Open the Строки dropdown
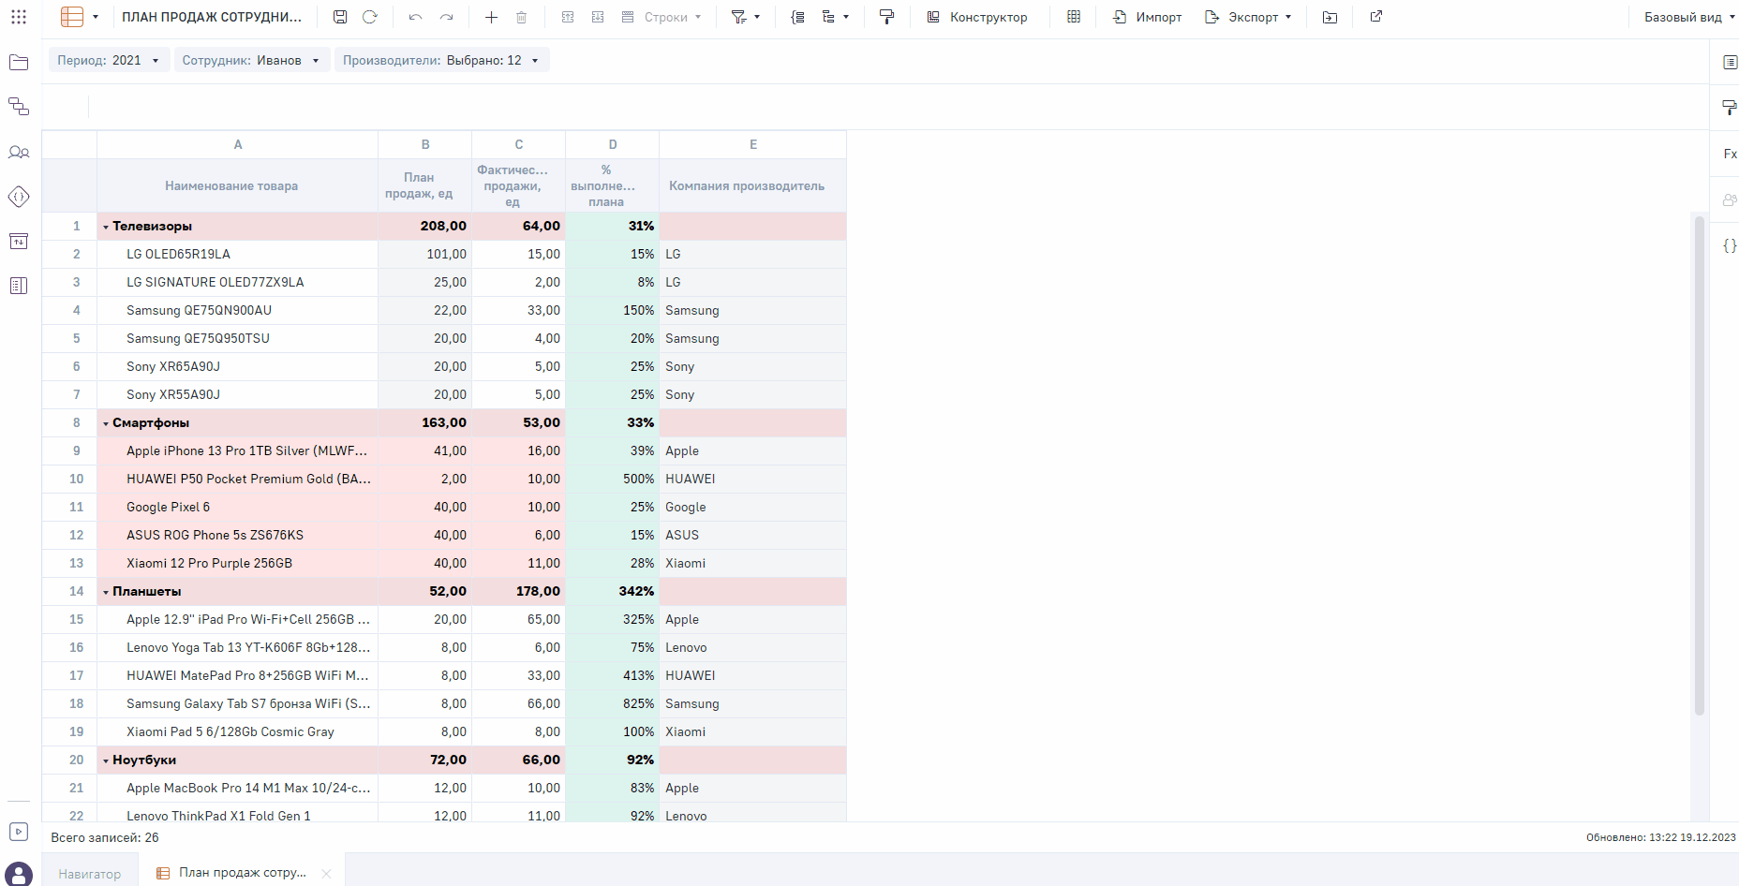 tap(661, 17)
